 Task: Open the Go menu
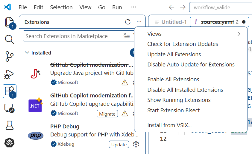tap(102, 7)
